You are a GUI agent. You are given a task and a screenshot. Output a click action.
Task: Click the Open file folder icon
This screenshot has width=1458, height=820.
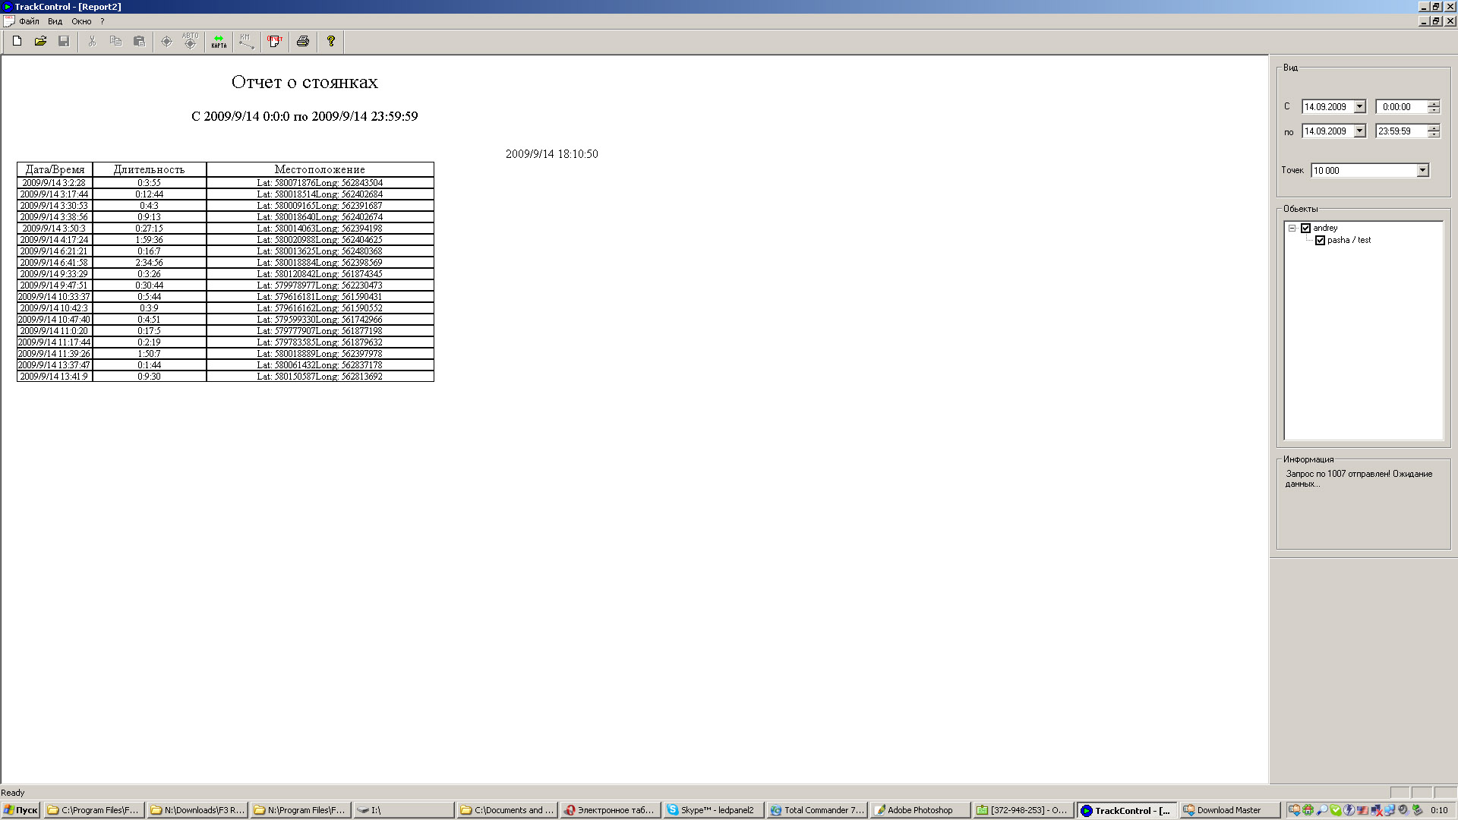[40, 41]
